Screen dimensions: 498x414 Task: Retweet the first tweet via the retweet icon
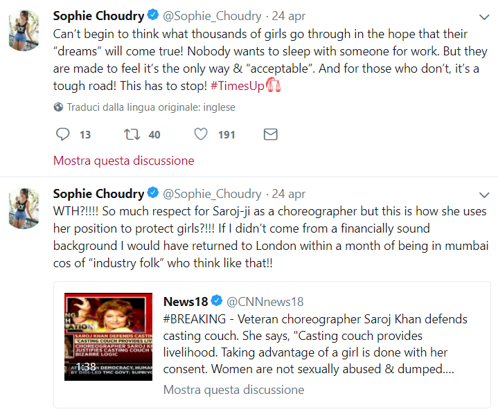click(x=132, y=134)
